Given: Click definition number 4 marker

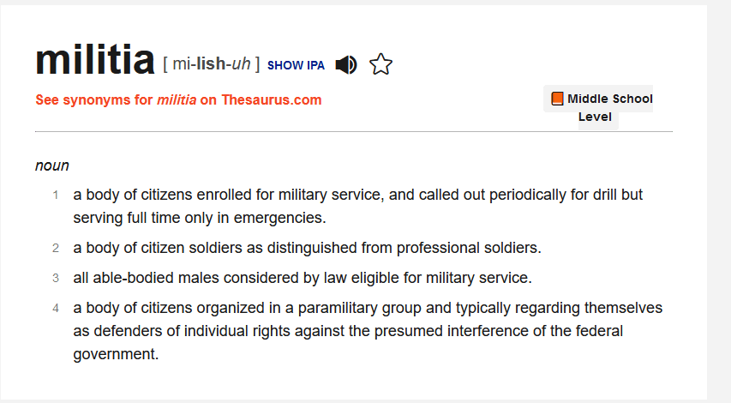Looking at the screenshot, I should pyautogui.click(x=56, y=308).
